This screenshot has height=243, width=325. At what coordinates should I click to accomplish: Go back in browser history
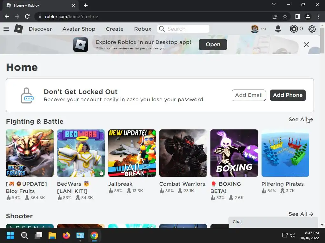pyautogui.click(x=7, y=16)
